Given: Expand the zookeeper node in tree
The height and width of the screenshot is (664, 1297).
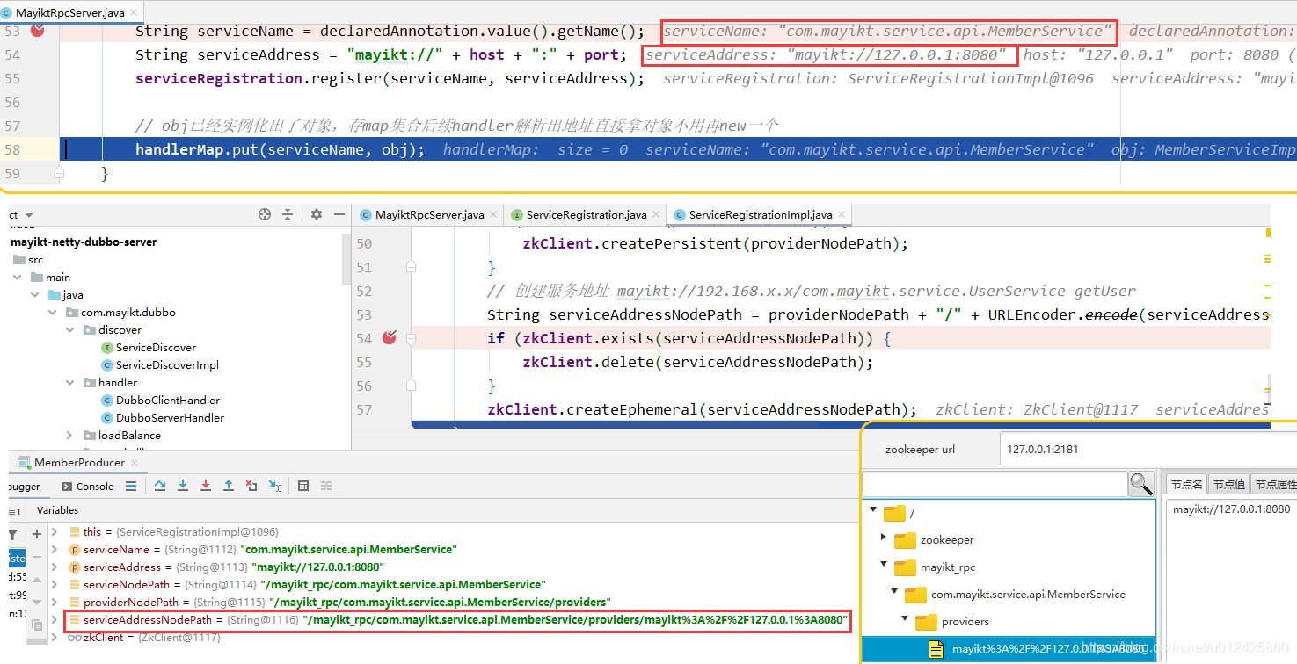Looking at the screenshot, I should click(884, 538).
